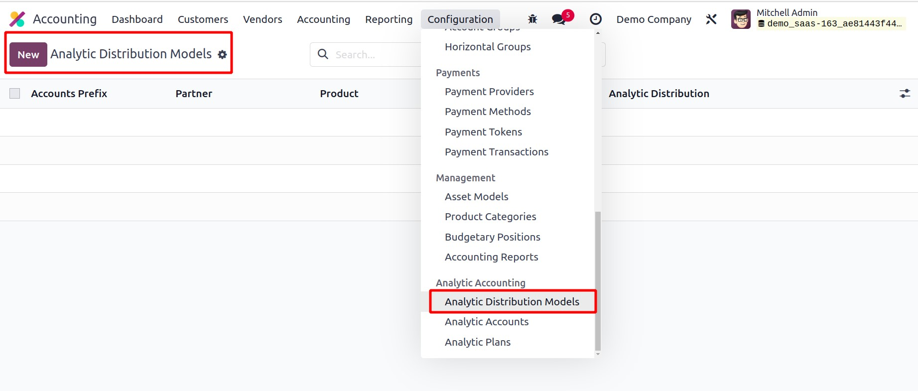Tick the select-all records checkbox
This screenshot has height=391, width=918.
click(15, 94)
